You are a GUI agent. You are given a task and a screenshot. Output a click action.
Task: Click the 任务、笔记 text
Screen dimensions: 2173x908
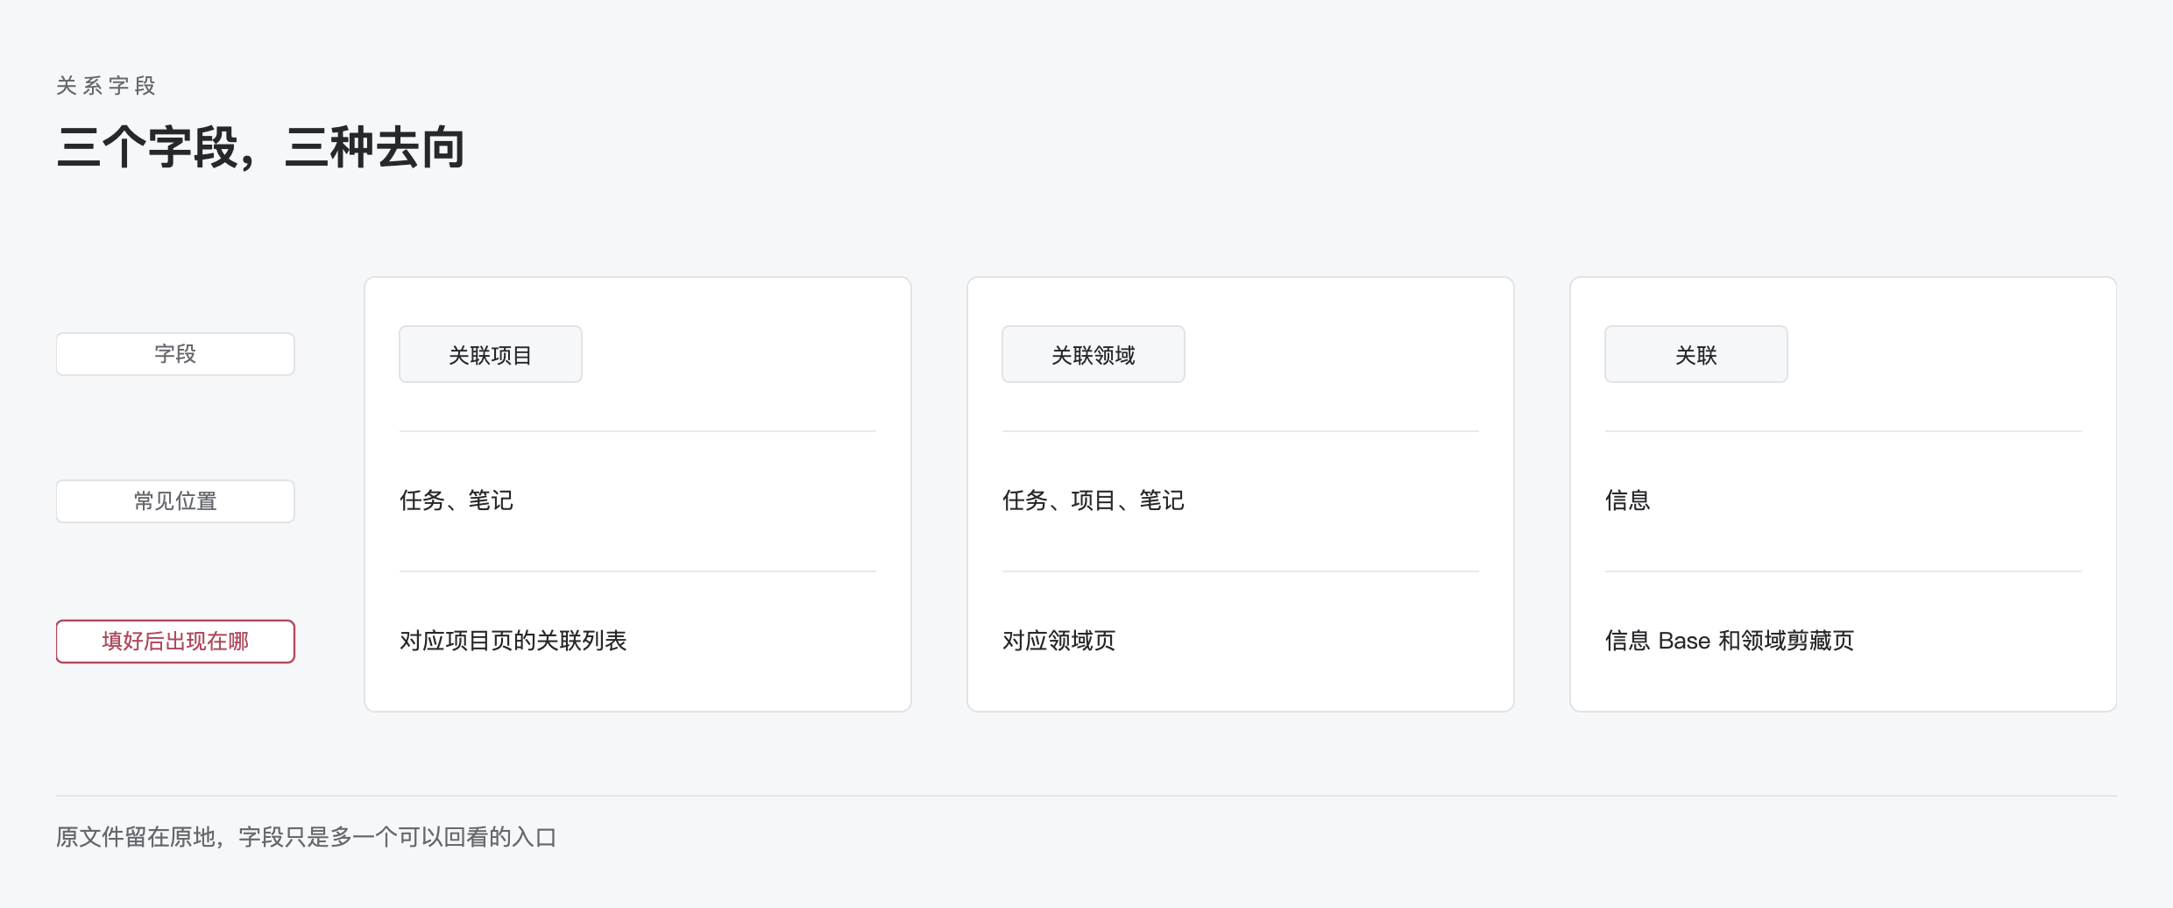[457, 500]
